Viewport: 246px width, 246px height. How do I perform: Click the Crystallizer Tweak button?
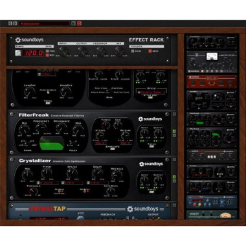151,192
